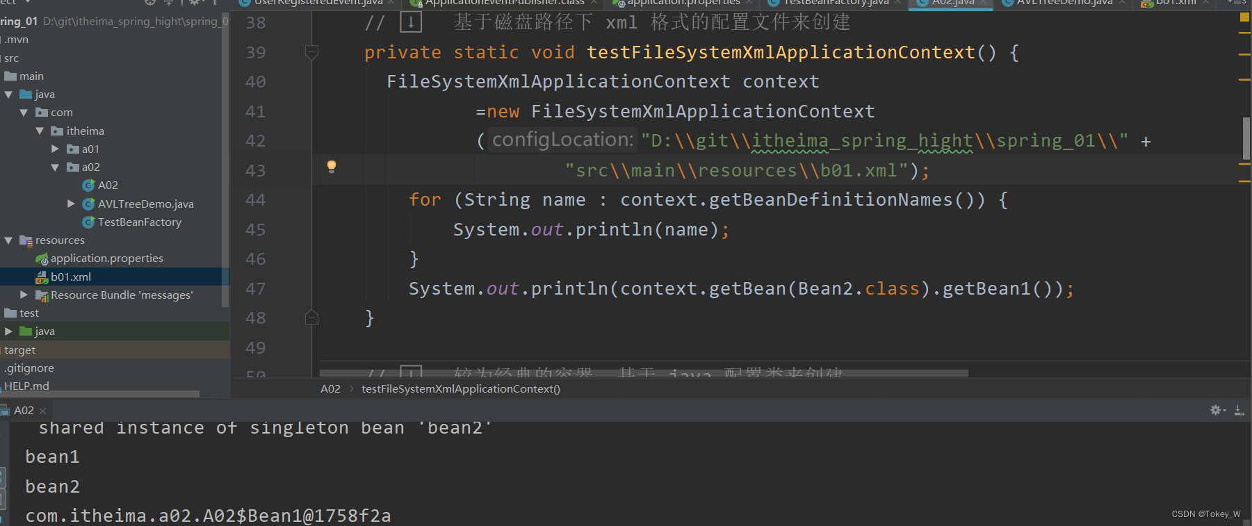This screenshot has height=526, width=1252.
Task: Expand the AVLTreeDemo.java node arrow
Action: click(x=71, y=204)
